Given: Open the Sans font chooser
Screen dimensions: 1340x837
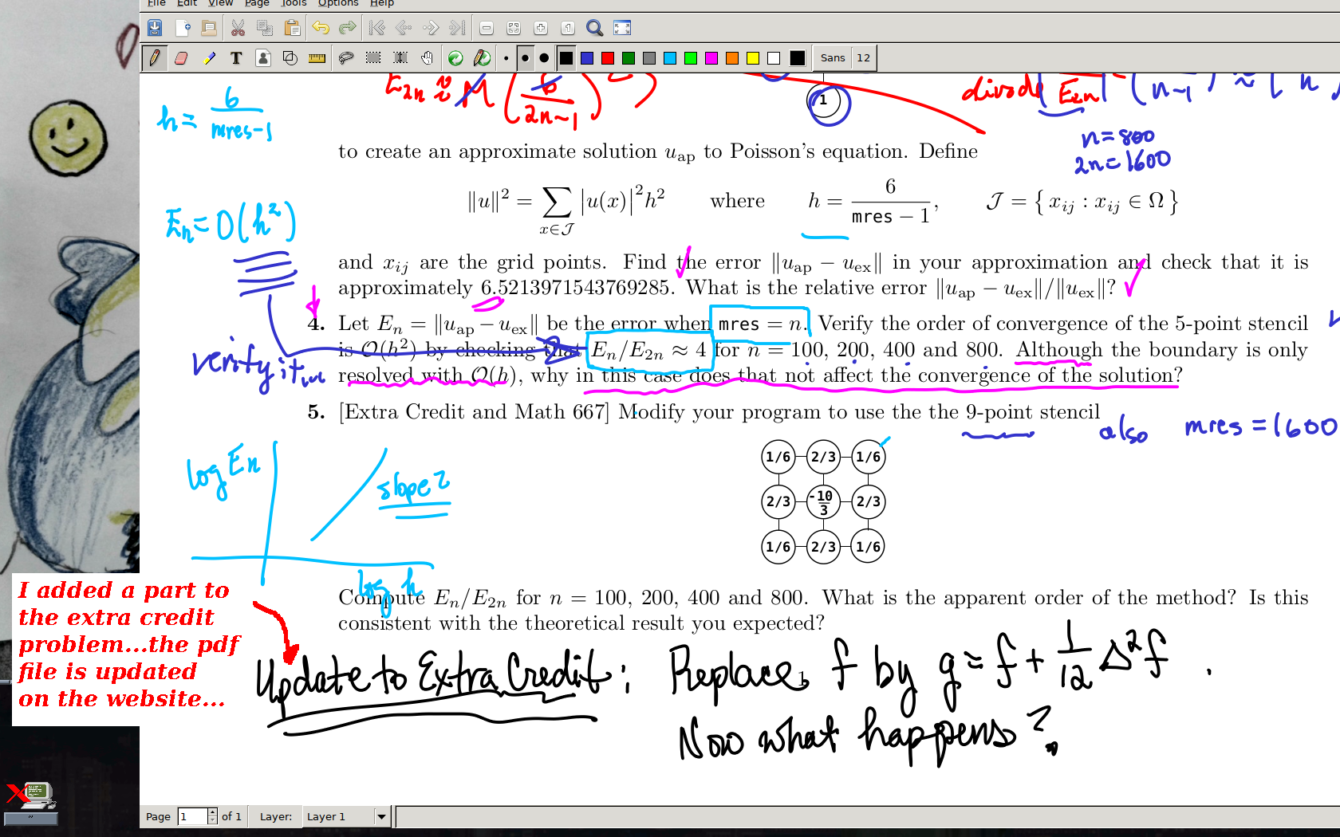Looking at the screenshot, I should (833, 58).
